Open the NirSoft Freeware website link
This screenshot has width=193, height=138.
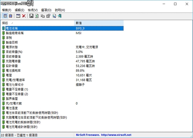(x=104, y=135)
